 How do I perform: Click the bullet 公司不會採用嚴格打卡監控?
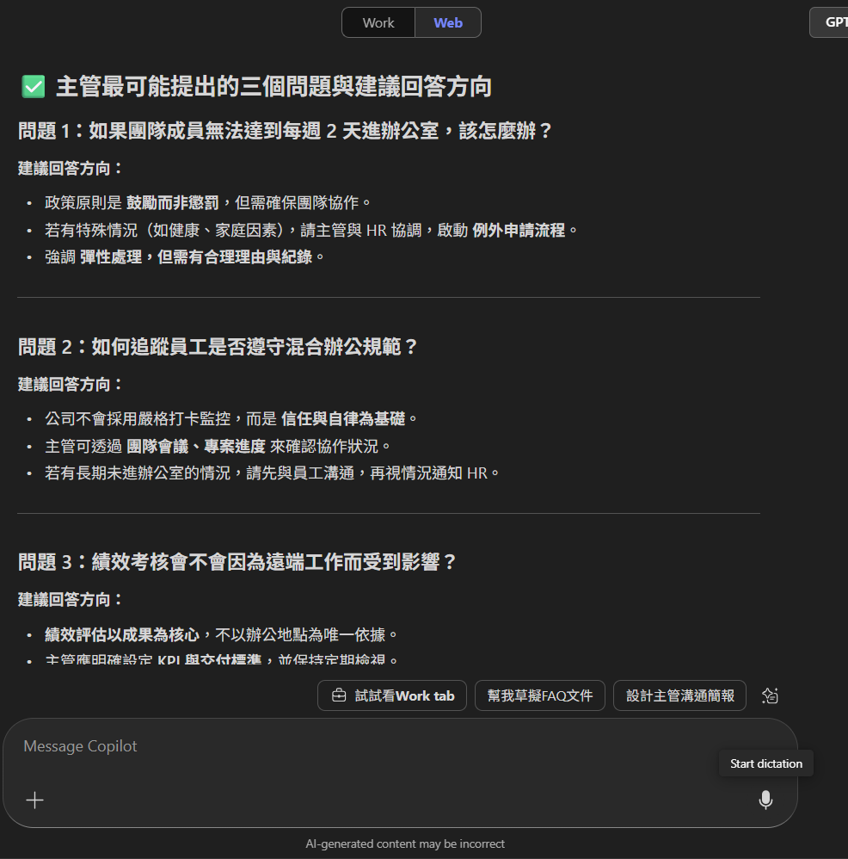[231, 419]
